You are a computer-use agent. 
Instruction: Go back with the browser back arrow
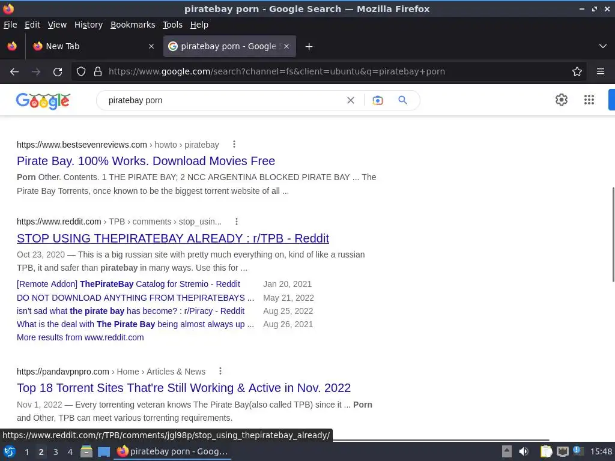[14, 72]
